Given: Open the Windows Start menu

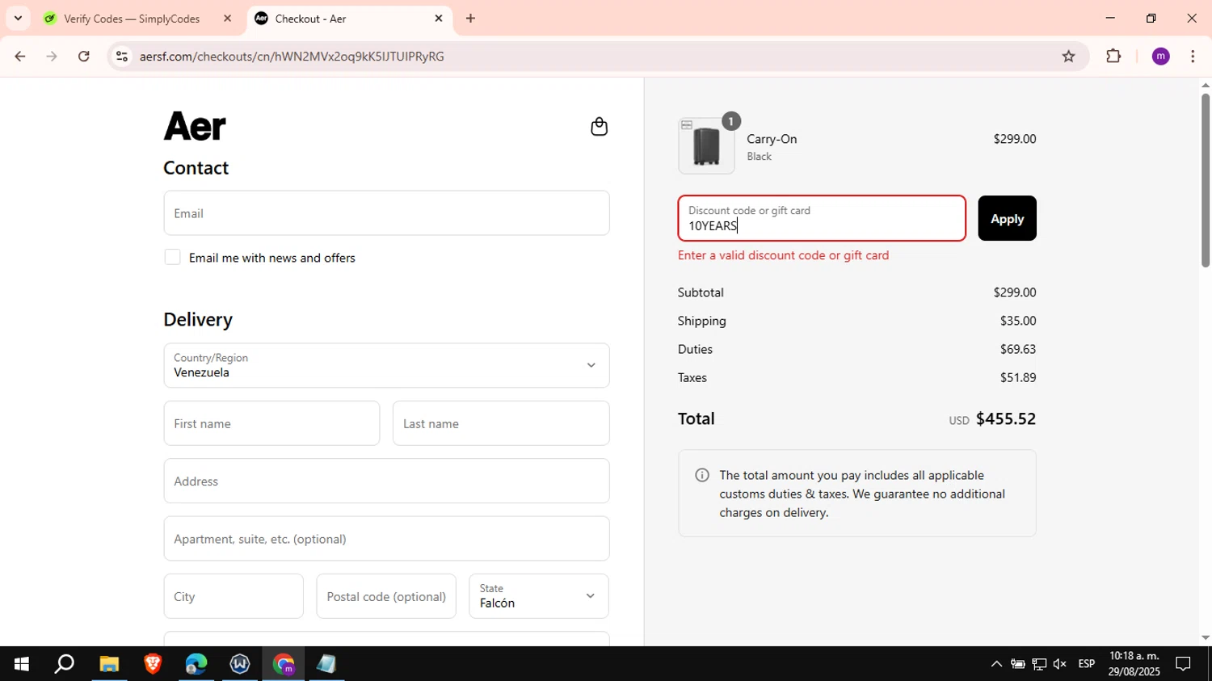Looking at the screenshot, I should coord(22,664).
